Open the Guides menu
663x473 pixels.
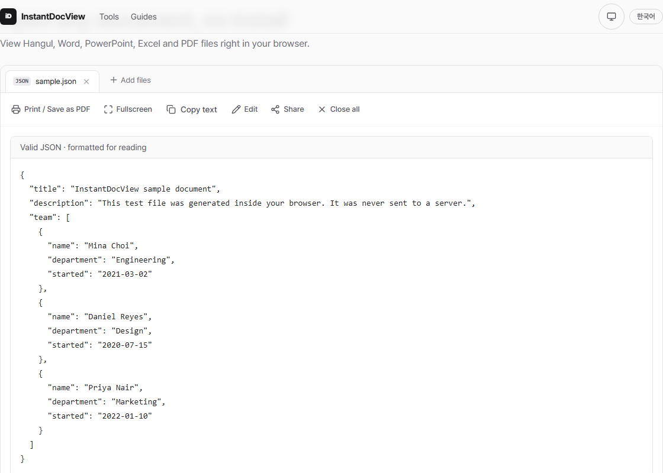144,17
